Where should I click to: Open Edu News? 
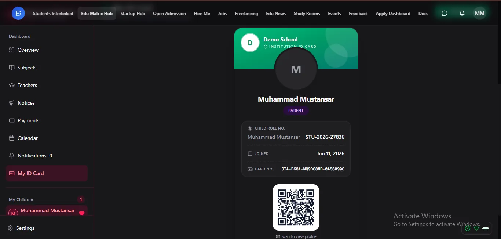point(276,13)
